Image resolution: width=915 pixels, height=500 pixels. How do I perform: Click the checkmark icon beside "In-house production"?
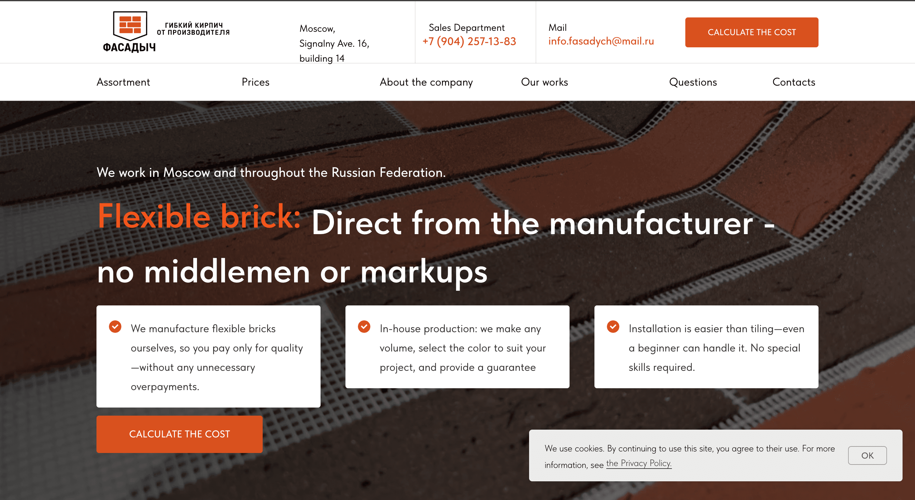[x=364, y=327]
